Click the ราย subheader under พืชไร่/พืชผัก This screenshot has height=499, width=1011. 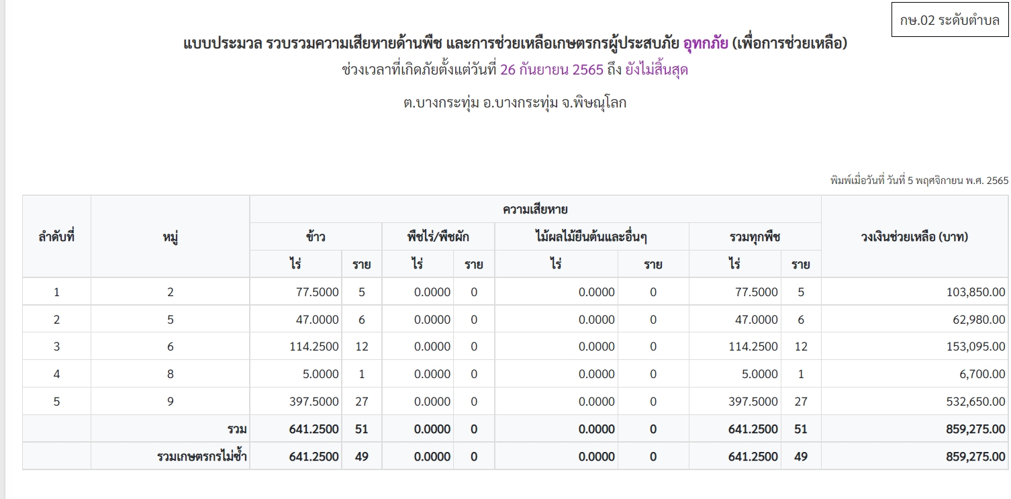coord(474,264)
